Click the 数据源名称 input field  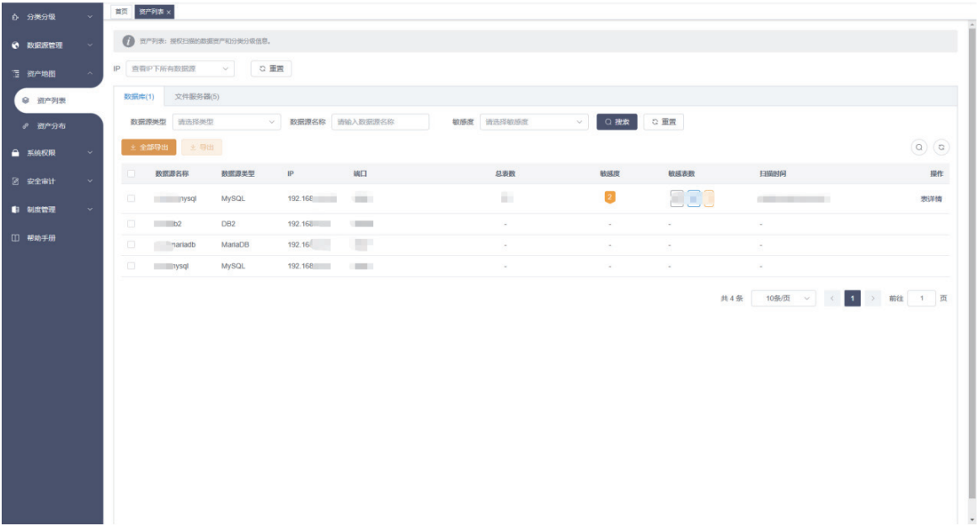coord(380,122)
